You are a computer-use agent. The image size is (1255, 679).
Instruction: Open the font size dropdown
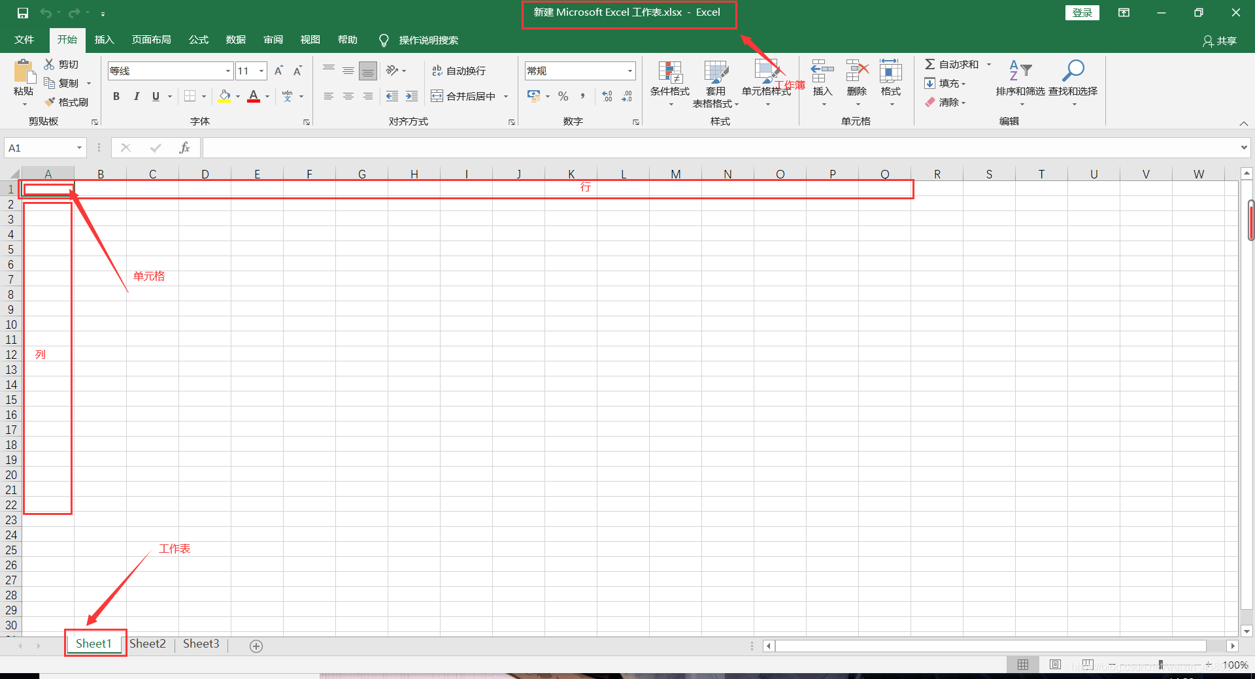tap(261, 71)
